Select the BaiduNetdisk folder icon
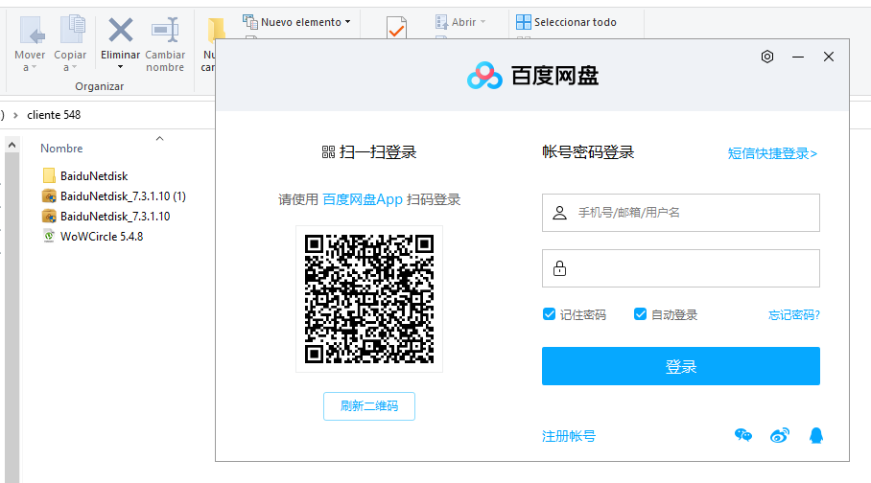871x483 pixels. click(x=49, y=176)
